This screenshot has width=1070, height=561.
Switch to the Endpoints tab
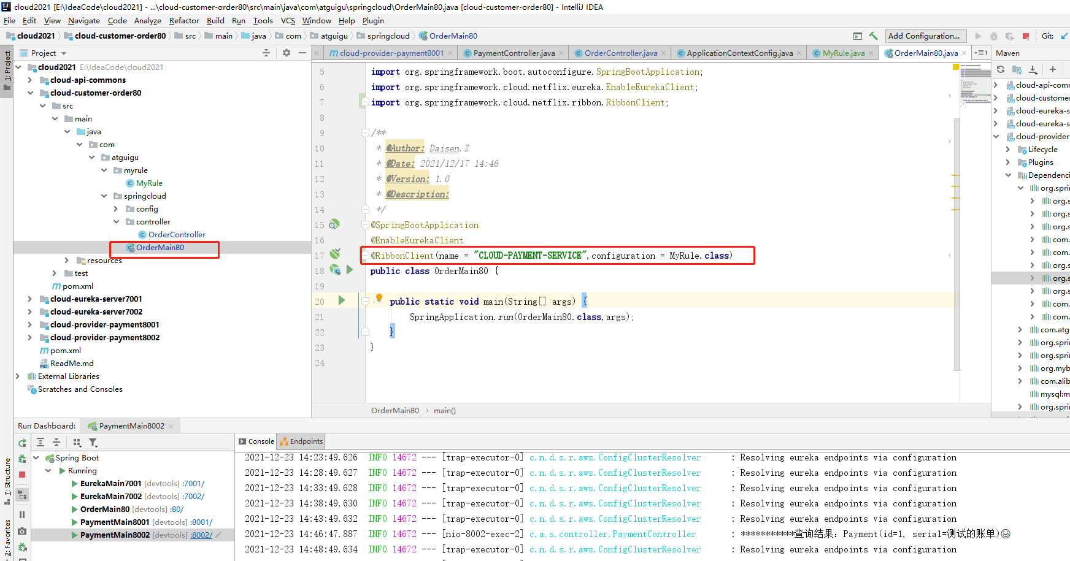pyautogui.click(x=301, y=441)
